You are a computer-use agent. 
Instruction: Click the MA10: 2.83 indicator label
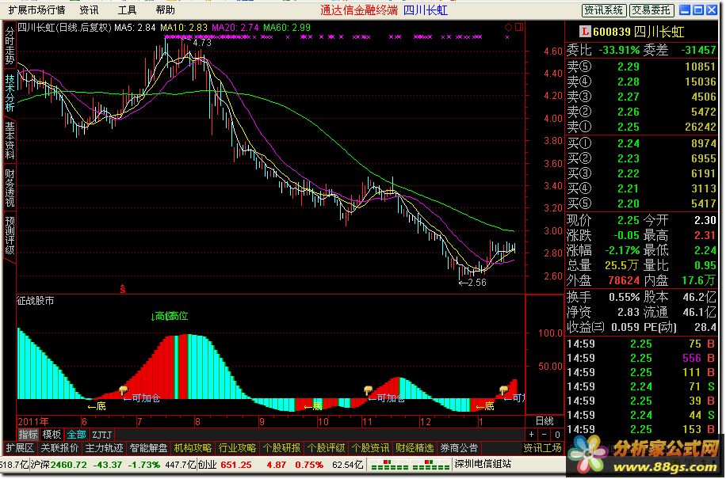click(183, 28)
